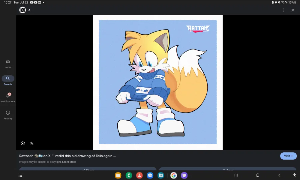Launch the Google app from taskbar
The height and width of the screenshot is (180, 300).
pyautogui.click(x=173, y=175)
